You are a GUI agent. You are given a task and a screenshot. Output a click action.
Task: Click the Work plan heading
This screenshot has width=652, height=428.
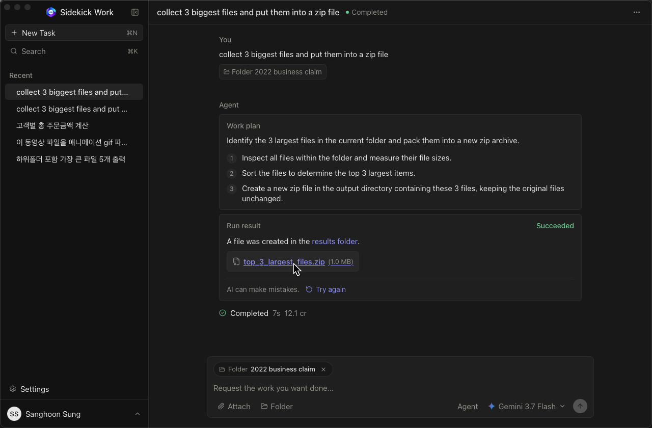[x=243, y=126]
